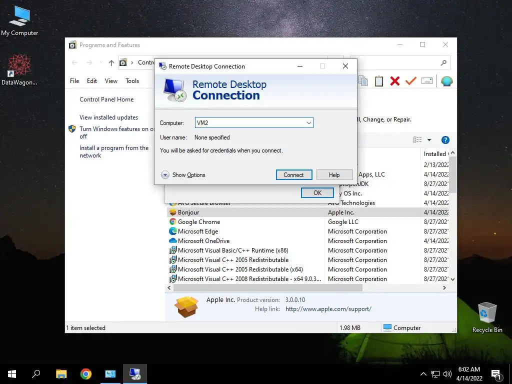Screen dimensions: 512x384
Task: Click the Paste clipboard icon in toolbar
Action: [379, 81]
